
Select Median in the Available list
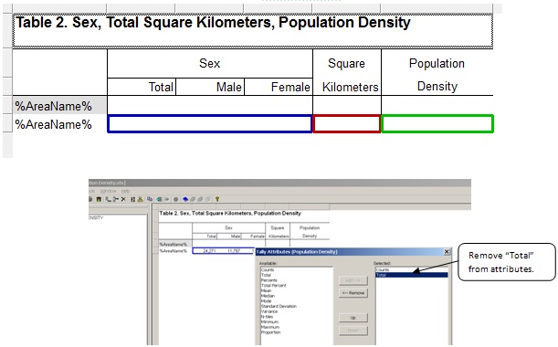pyautogui.click(x=268, y=296)
